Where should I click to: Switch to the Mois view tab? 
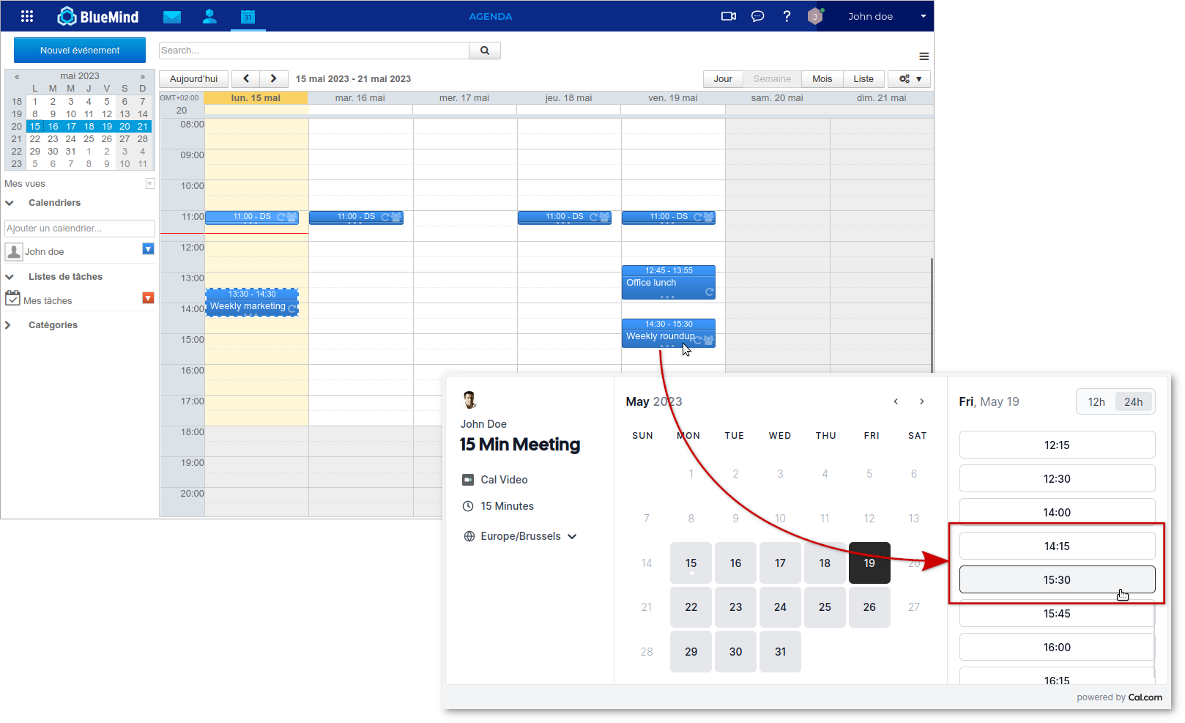pyautogui.click(x=822, y=79)
